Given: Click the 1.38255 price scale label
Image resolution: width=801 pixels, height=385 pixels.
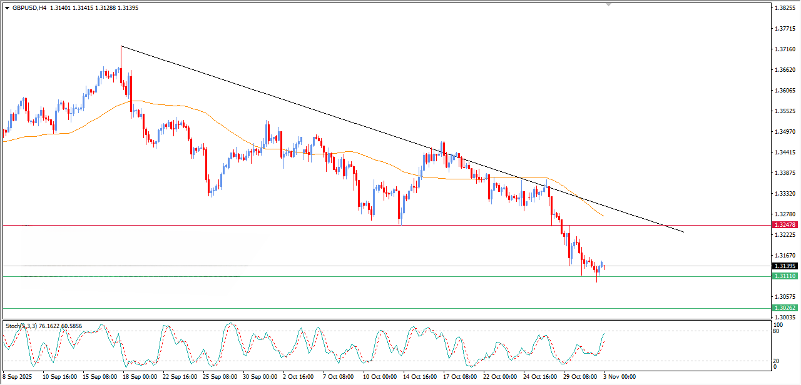Looking at the screenshot, I should coord(784,8).
